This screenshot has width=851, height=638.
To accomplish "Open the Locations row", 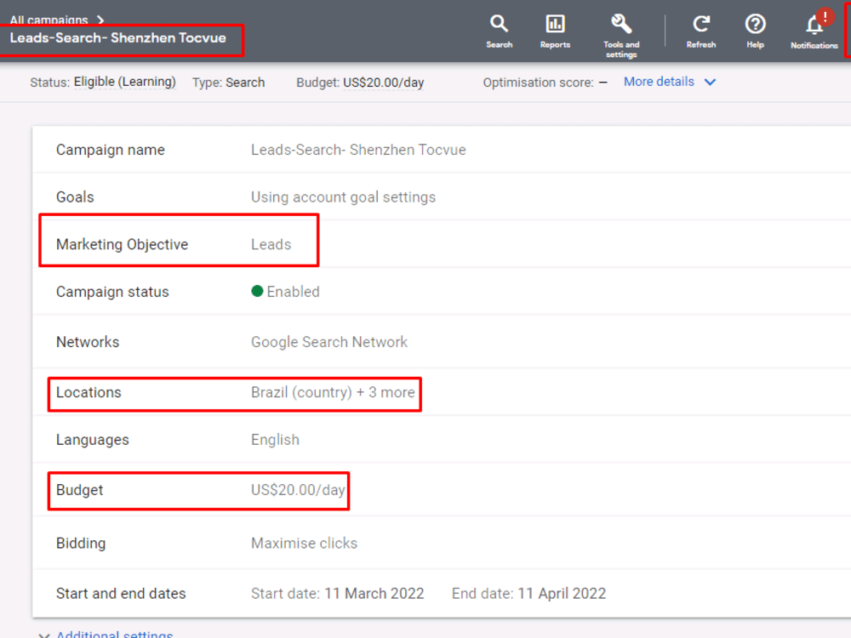I will click(442, 392).
